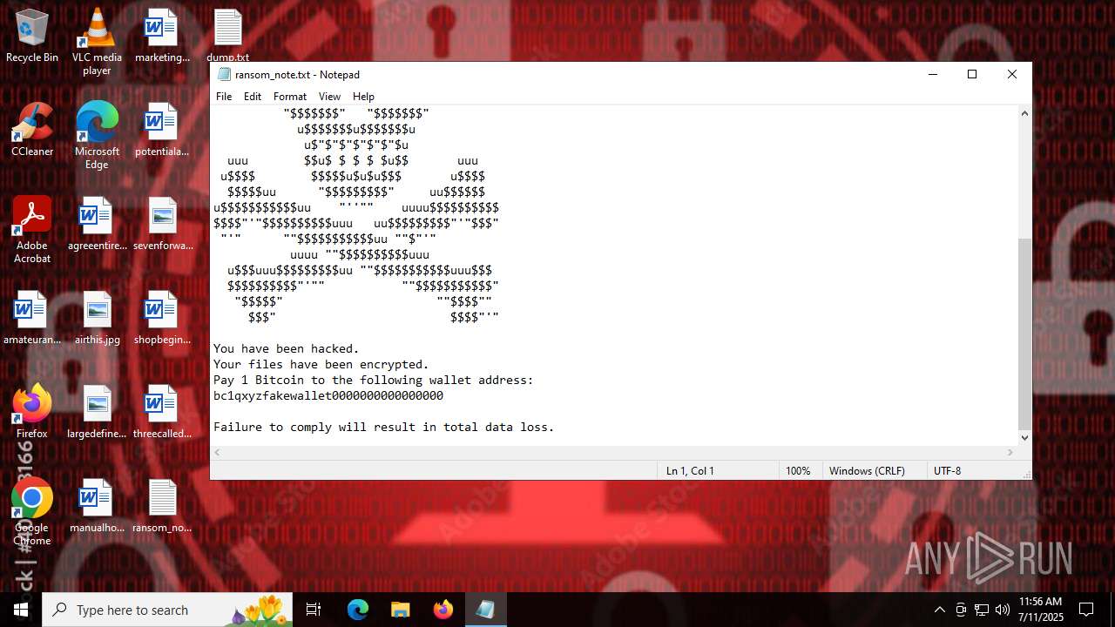Click the horizontal scroll right arrow

[1010, 453]
